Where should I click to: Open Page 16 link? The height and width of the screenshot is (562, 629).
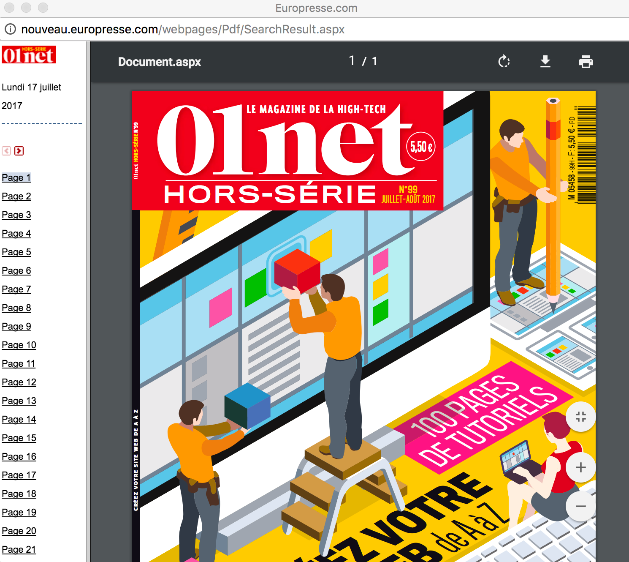[19, 456]
